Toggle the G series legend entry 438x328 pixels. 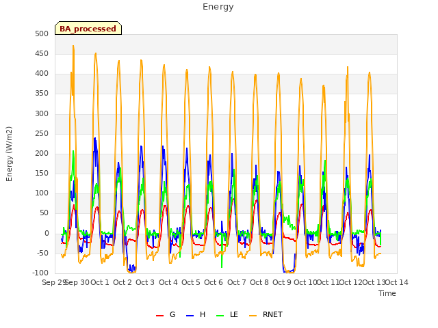coord(166,314)
